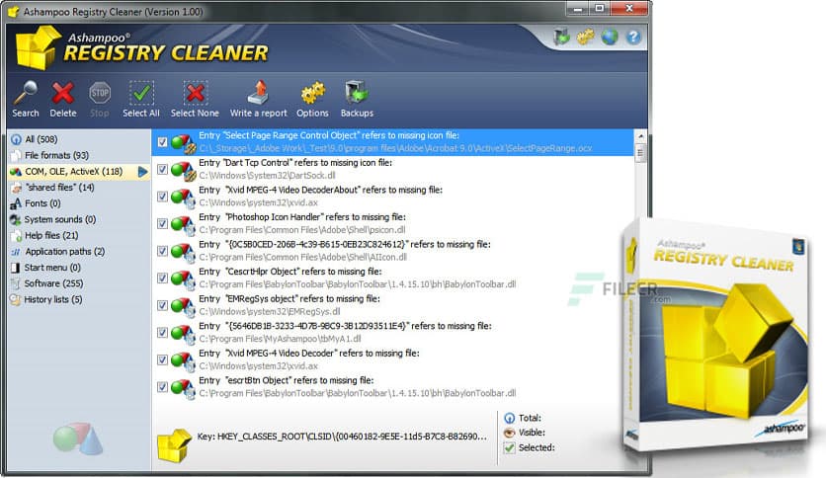826x478 pixels.
Task: Select the CescrtHlpr Object entry text
Action: [290, 272]
